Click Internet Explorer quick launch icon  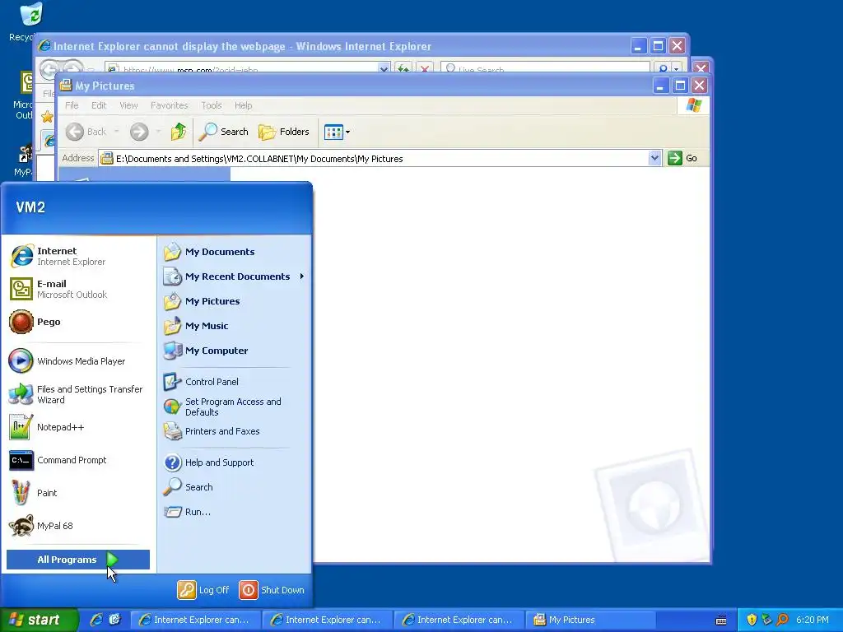click(96, 620)
